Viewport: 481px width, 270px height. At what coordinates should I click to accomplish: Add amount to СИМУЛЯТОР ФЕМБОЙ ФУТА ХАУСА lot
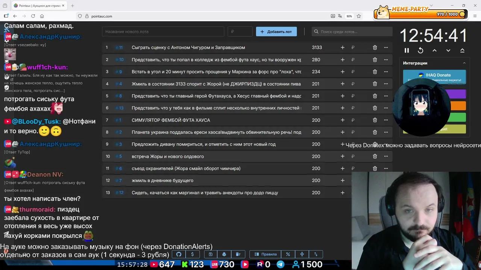(x=342, y=120)
